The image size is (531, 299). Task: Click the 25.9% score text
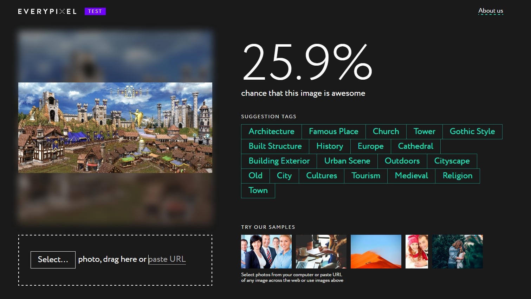pyautogui.click(x=307, y=62)
